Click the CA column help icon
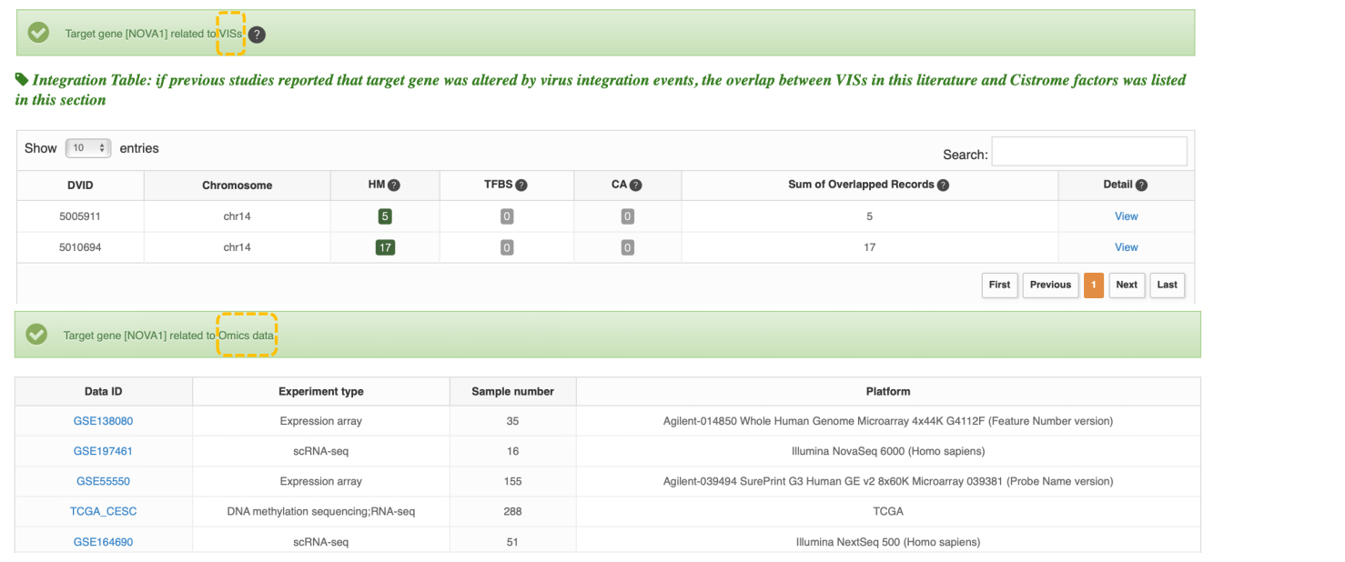Screen dimensions: 1345x562 click(x=636, y=185)
